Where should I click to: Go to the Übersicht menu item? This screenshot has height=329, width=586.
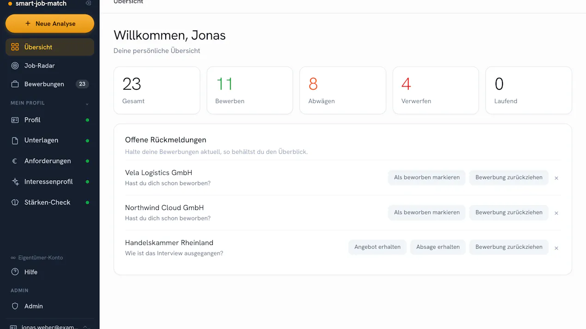point(50,47)
